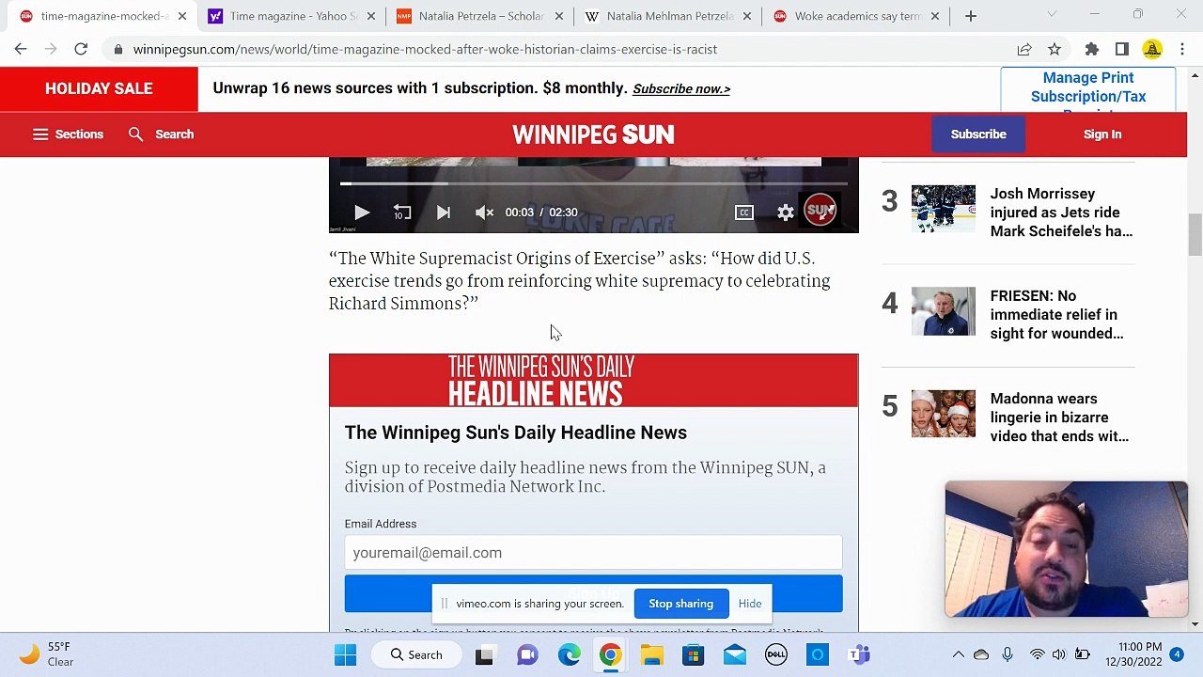Open the Chrome three-dot menu

(x=1182, y=49)
